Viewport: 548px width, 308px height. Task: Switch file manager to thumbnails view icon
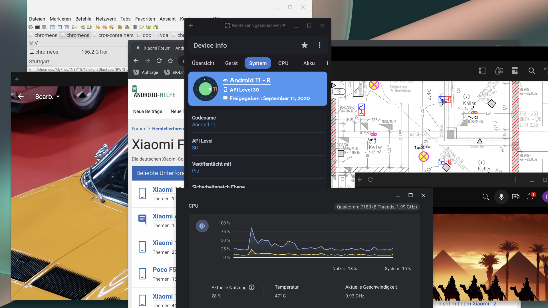66,27
